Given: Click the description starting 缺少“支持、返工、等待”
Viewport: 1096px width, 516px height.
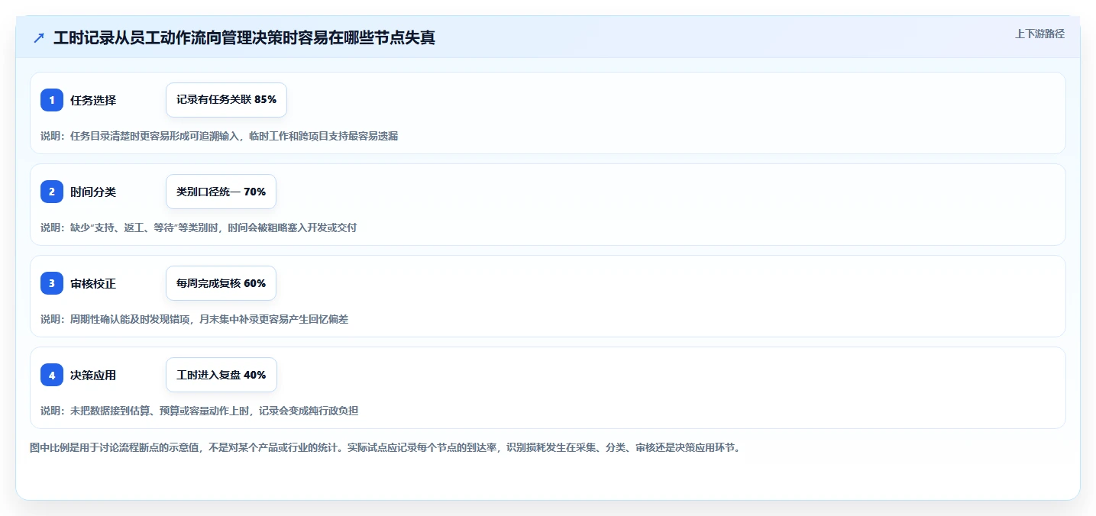Looking at the screenshot, I should pos(199,227).
